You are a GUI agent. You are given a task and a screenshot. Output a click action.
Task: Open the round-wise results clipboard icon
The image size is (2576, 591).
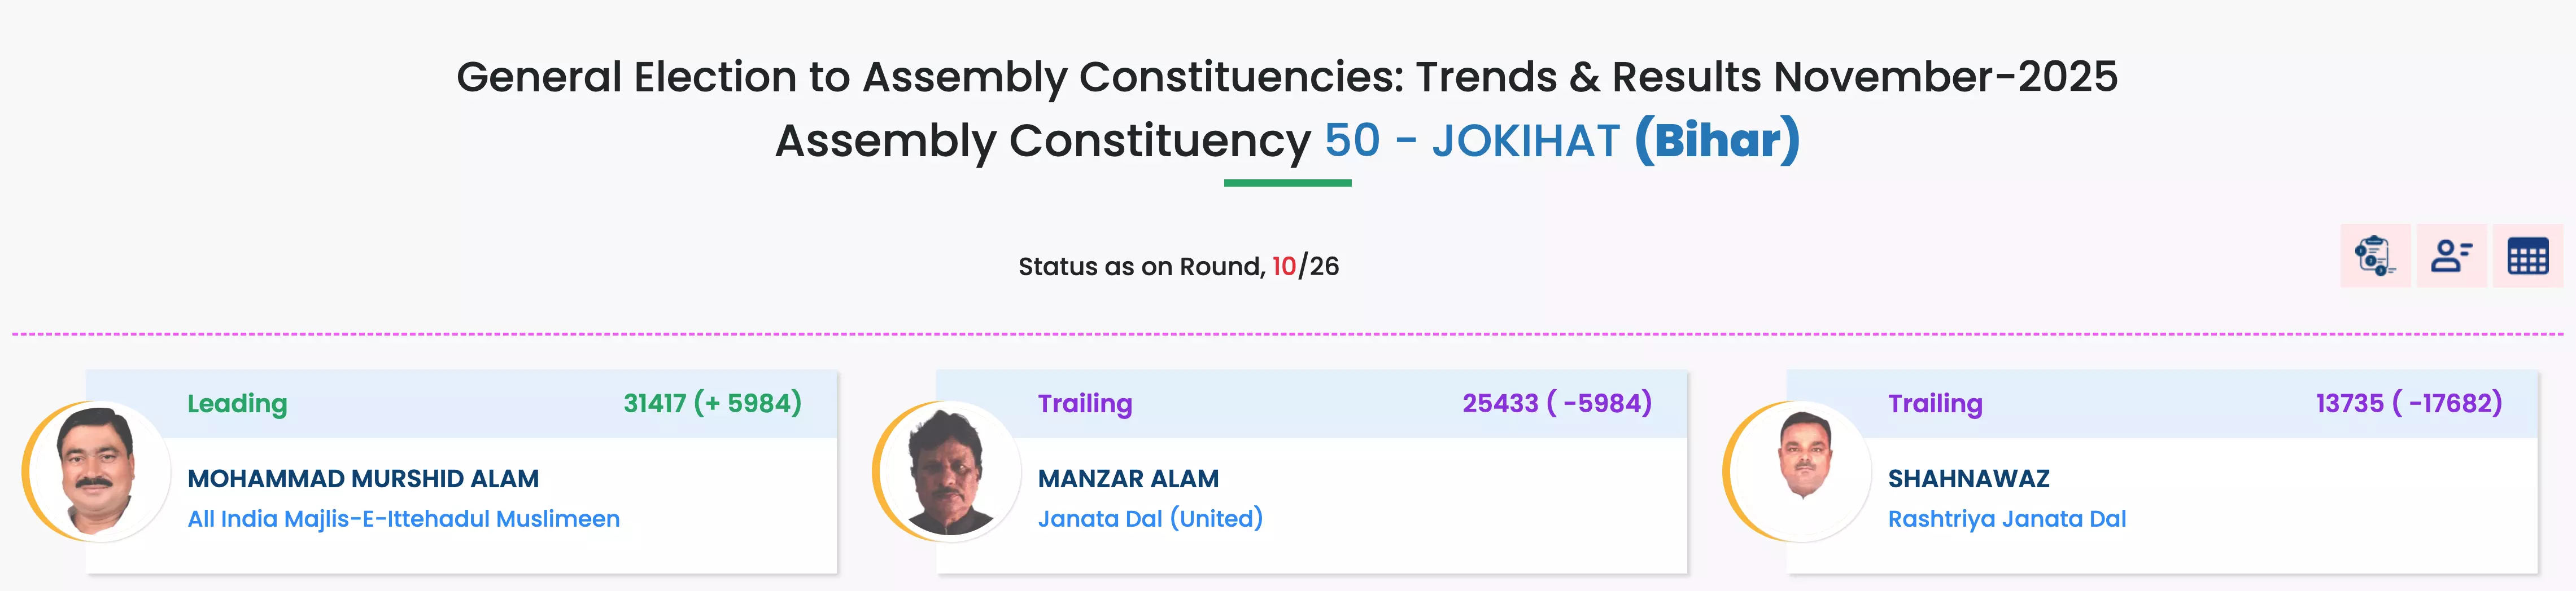[x=2375, y=257]
